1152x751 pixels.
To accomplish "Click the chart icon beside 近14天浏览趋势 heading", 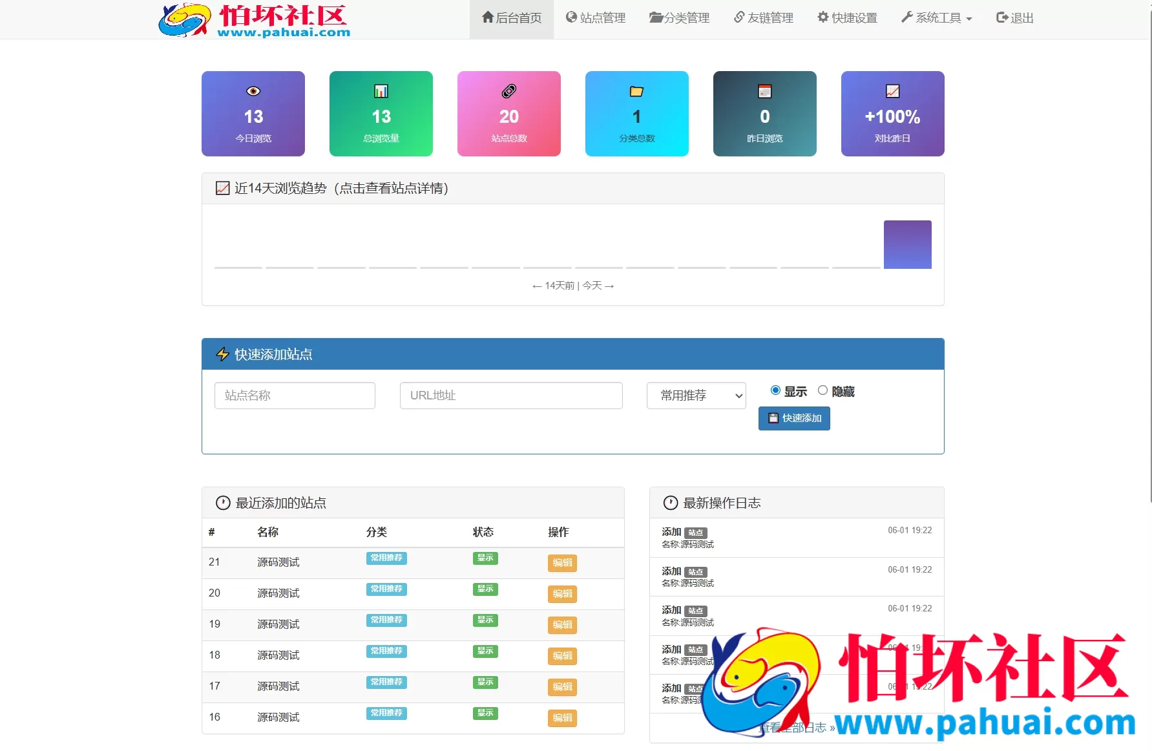I will (222, 188).
